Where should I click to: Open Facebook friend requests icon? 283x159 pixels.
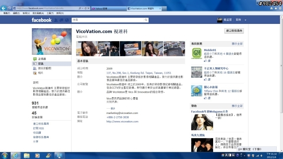56,20
